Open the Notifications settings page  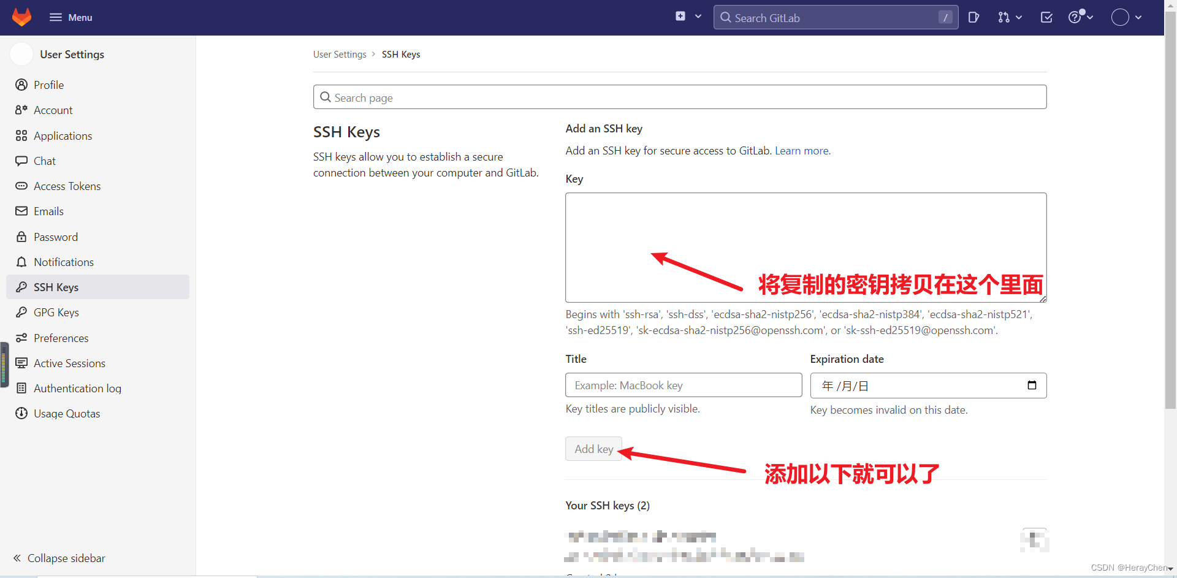point(63,262)
